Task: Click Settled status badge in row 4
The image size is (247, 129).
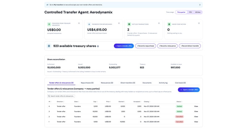Action: (x=179, y=107)
